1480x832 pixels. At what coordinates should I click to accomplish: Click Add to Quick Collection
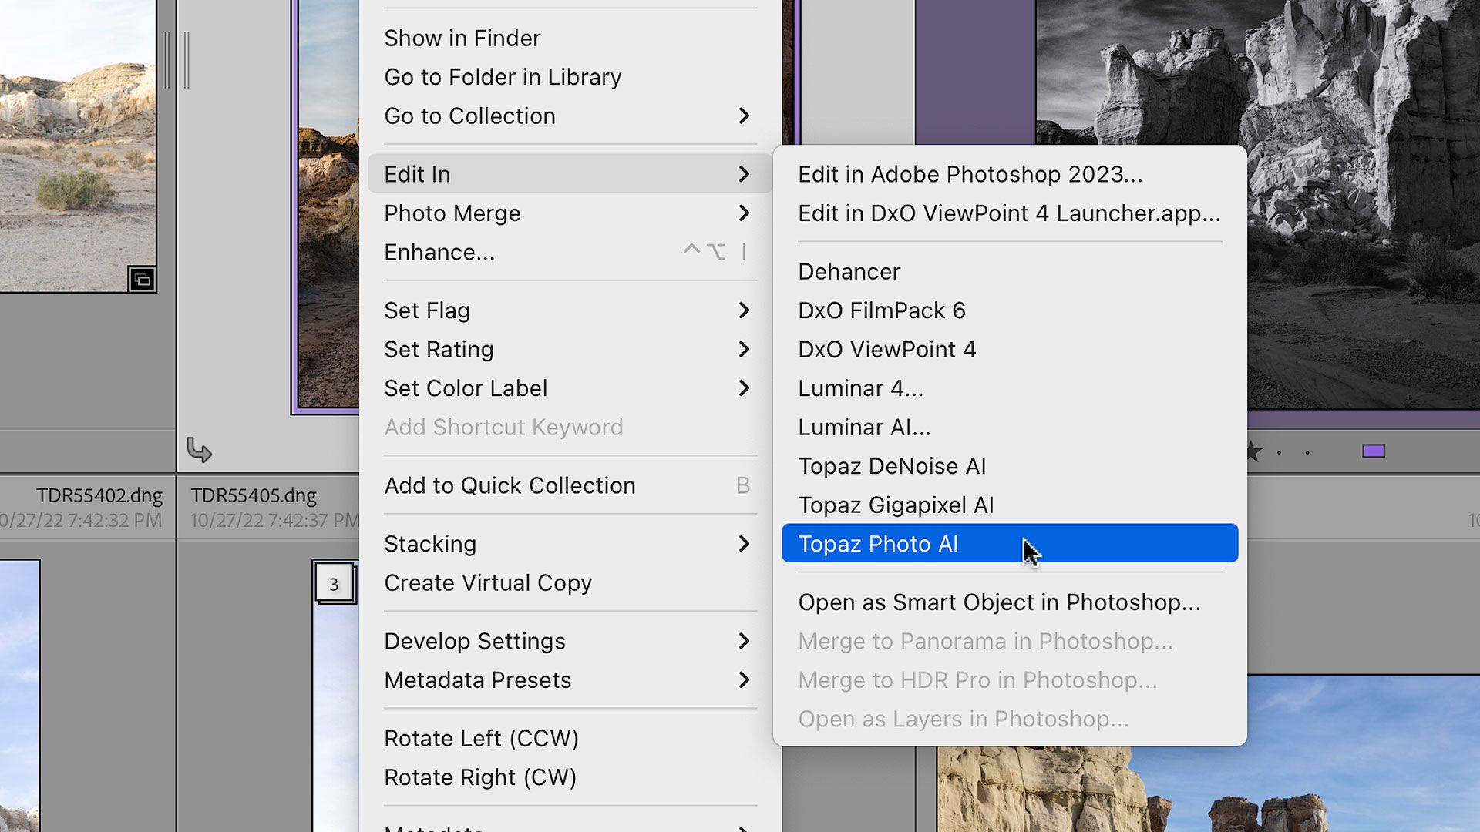coord(510,486)
